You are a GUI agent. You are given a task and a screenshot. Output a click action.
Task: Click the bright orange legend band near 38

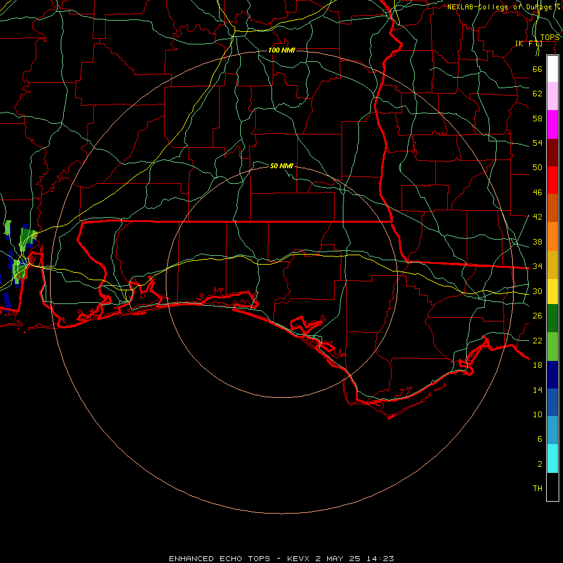pos(552,236)
